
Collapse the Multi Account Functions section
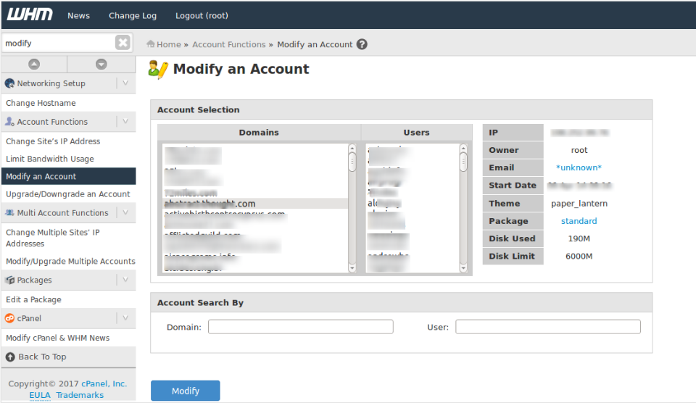[x=125, y=213]
